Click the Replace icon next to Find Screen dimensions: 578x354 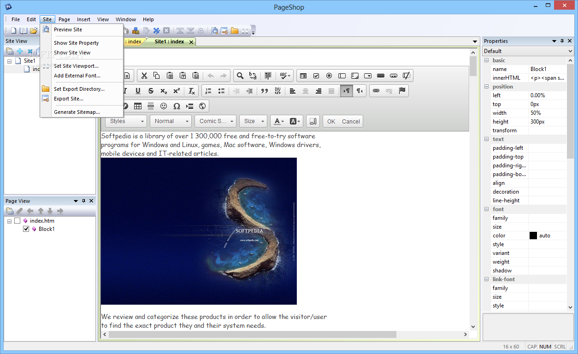pos(253,76)
